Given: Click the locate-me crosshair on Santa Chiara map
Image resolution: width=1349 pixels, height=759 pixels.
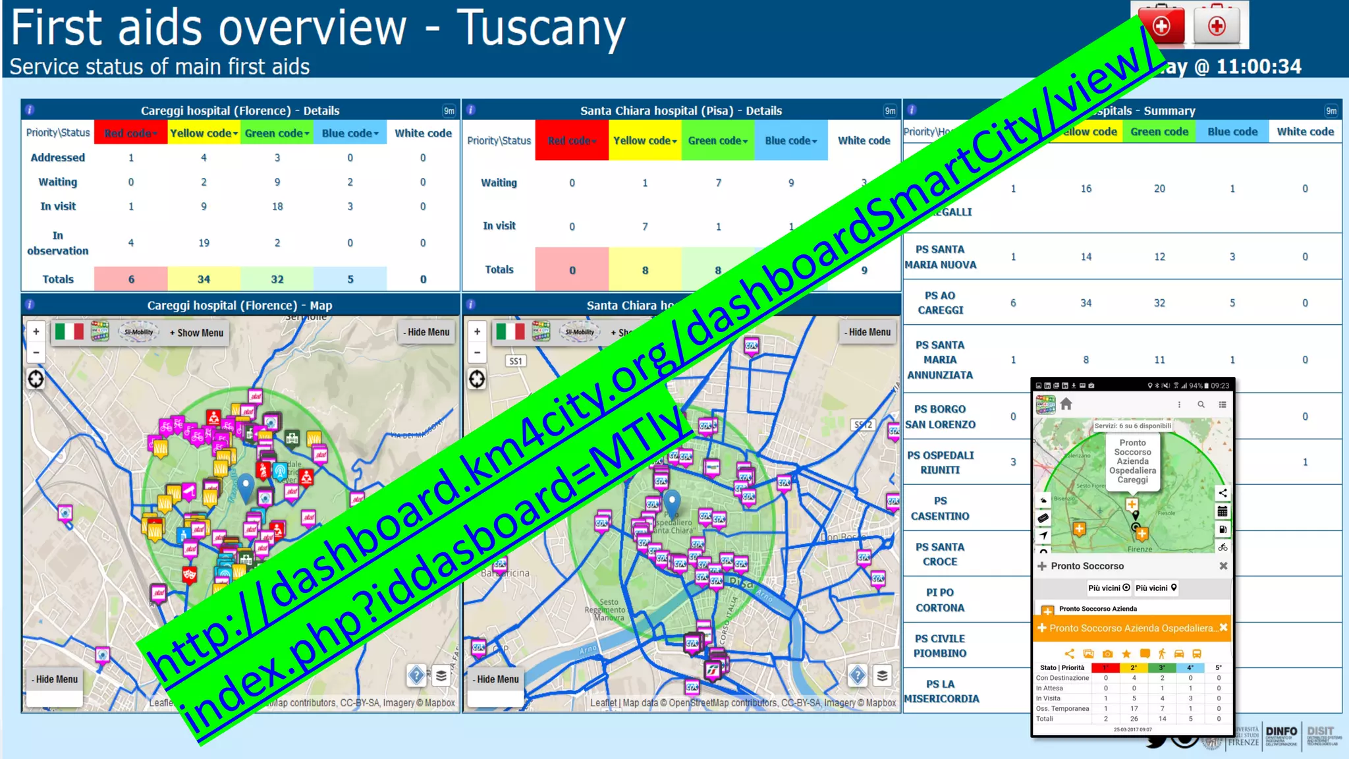Looking at the screenshot, I should pyautogui.click(x=477, y=379).
